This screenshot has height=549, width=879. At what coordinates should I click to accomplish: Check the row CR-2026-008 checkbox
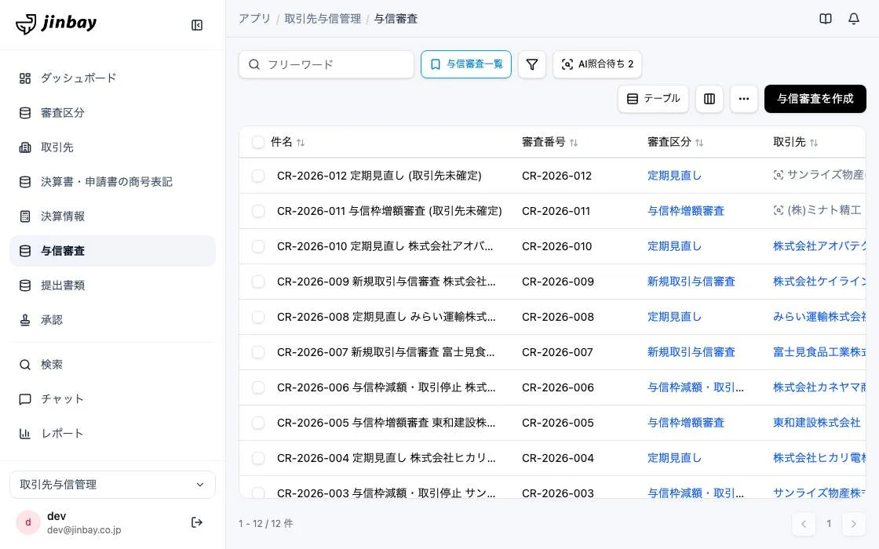pyautogui.click(x=258, y=317)
